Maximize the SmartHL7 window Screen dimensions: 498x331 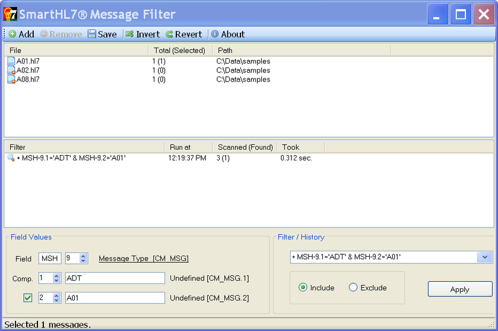pos(461,14)
